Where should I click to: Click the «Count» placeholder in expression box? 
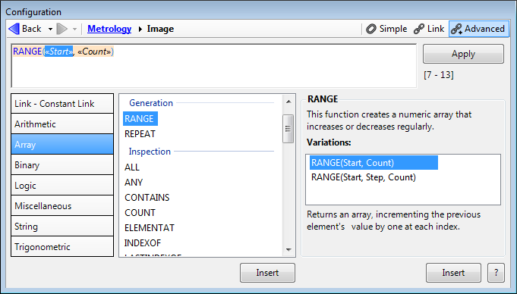[x=94, y=52]
